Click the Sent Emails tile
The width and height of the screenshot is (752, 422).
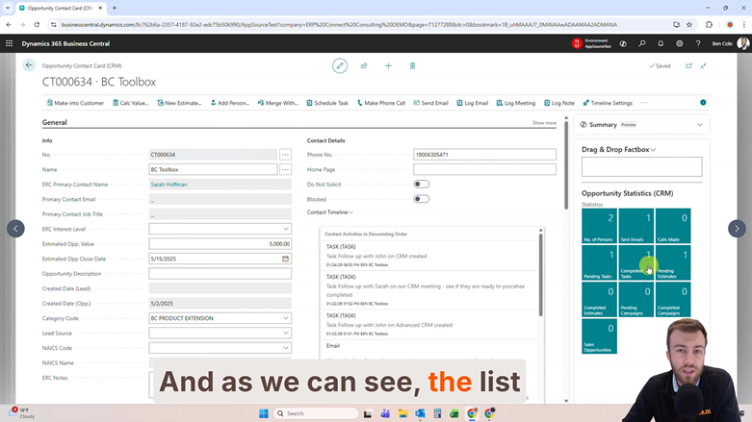(635, 226)
